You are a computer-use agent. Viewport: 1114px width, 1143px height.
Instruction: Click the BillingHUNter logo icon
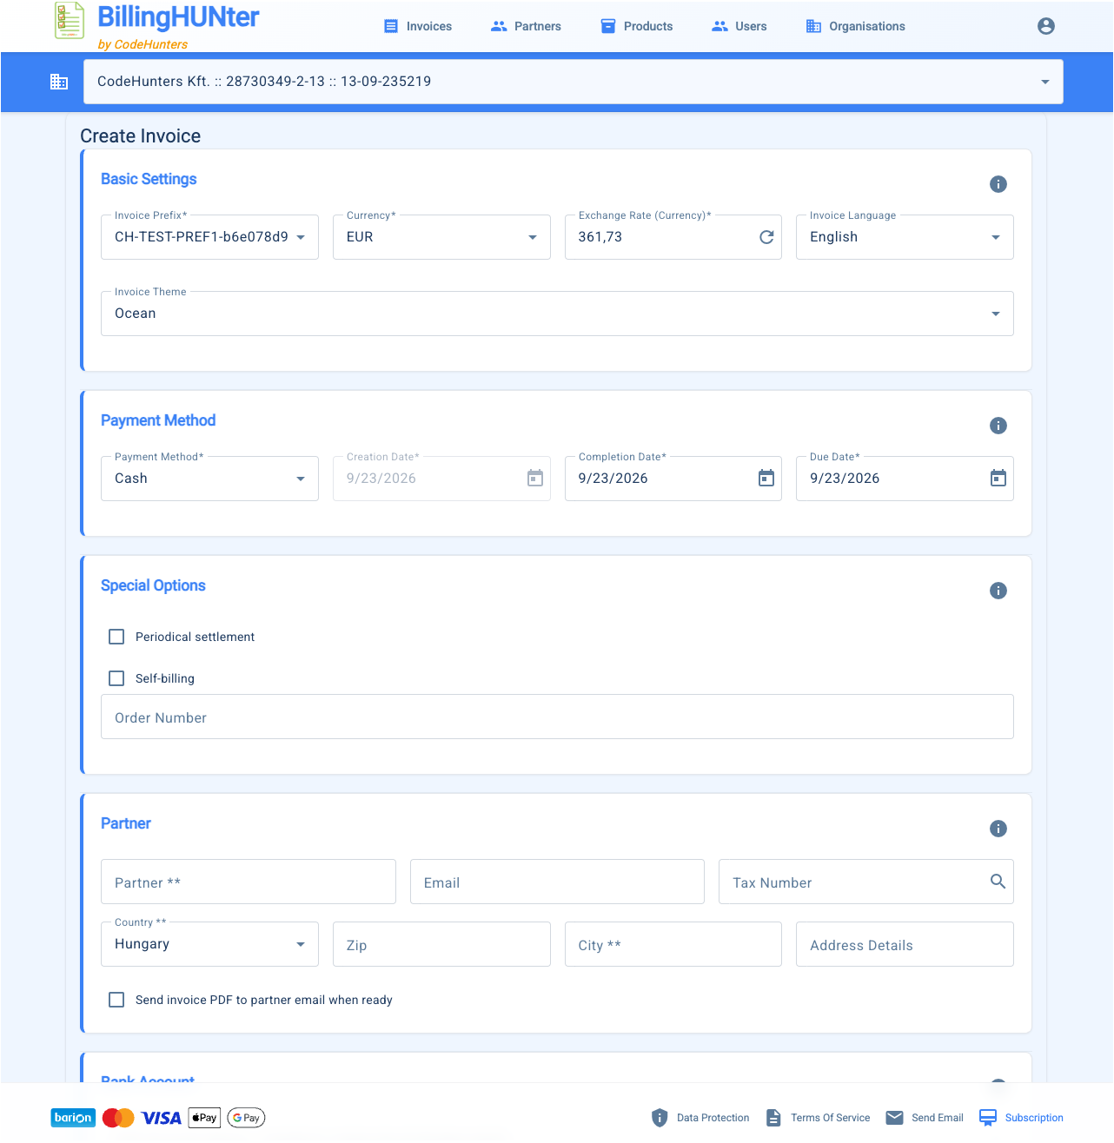pyautogui.click(x=70, y=21)
